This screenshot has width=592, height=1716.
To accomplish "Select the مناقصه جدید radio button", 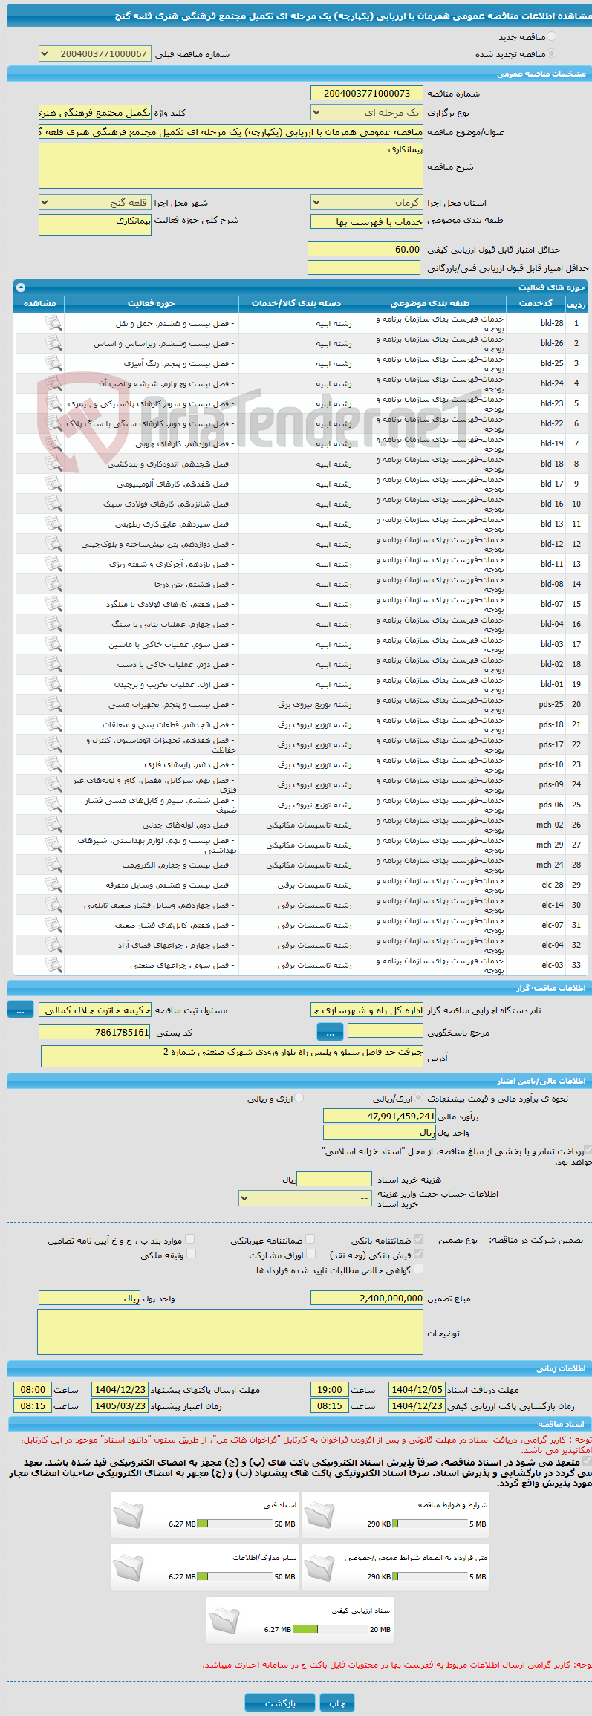I will point(550,36).
